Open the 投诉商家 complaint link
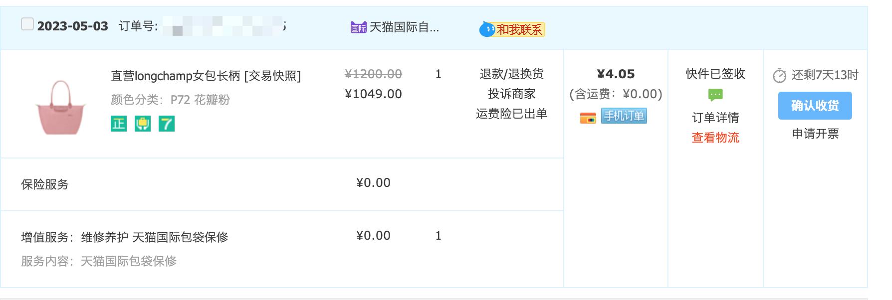This screenshot has width=892, height=300. click(x=511, y=94)
